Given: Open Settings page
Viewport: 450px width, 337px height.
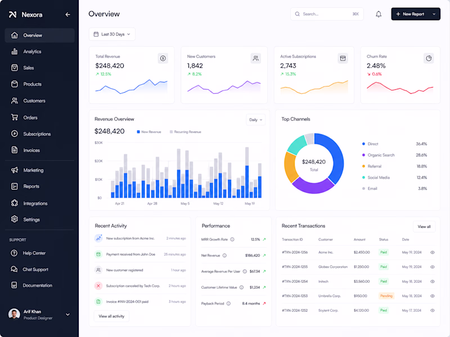Looking at the screenshot, I should point(39,220).
